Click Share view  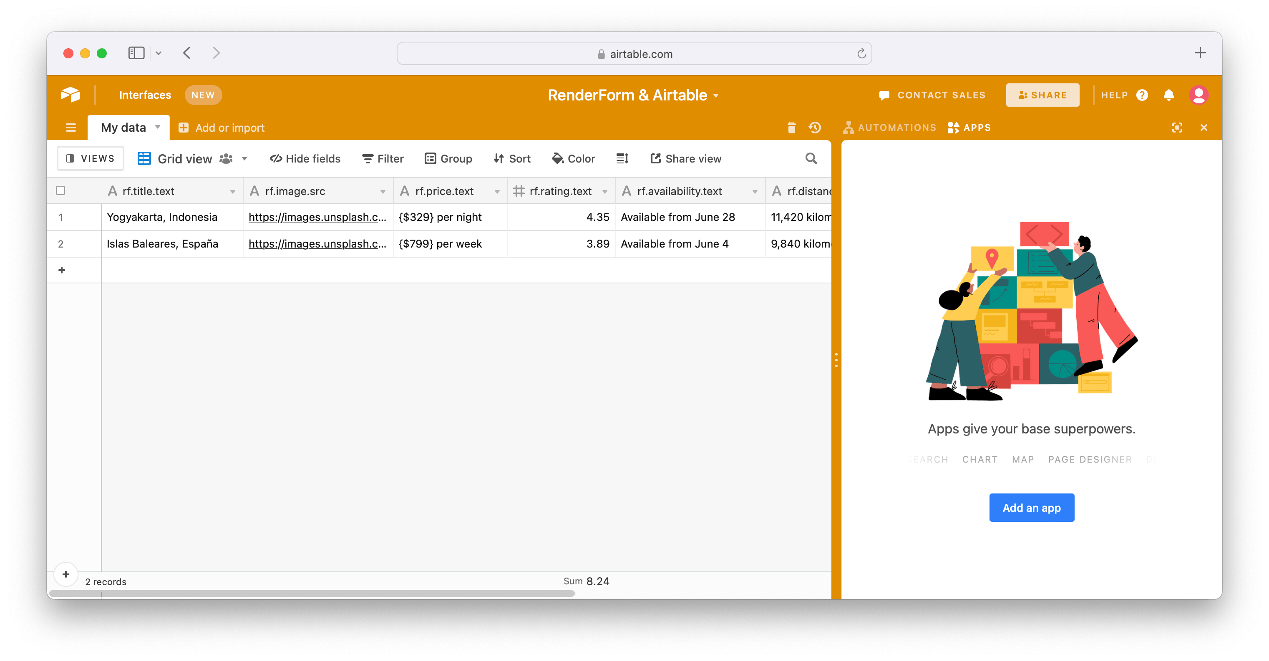[x=686, y=158]
